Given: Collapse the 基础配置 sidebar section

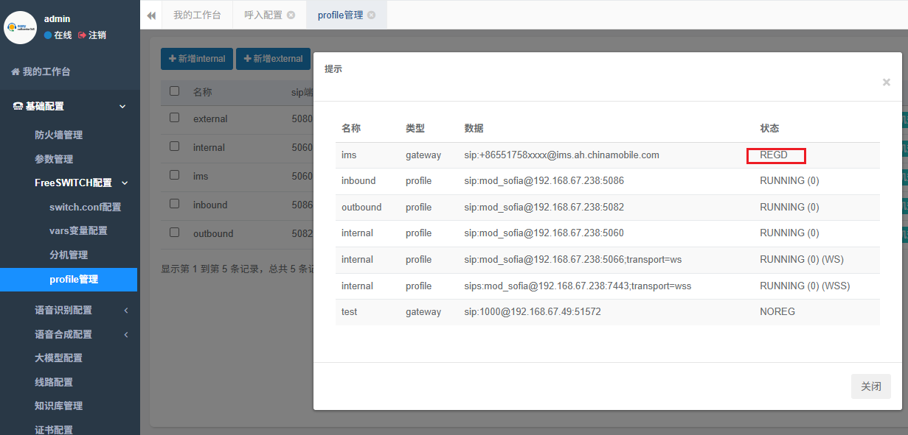Looking at the screenshot, I should tap(70, 106).
